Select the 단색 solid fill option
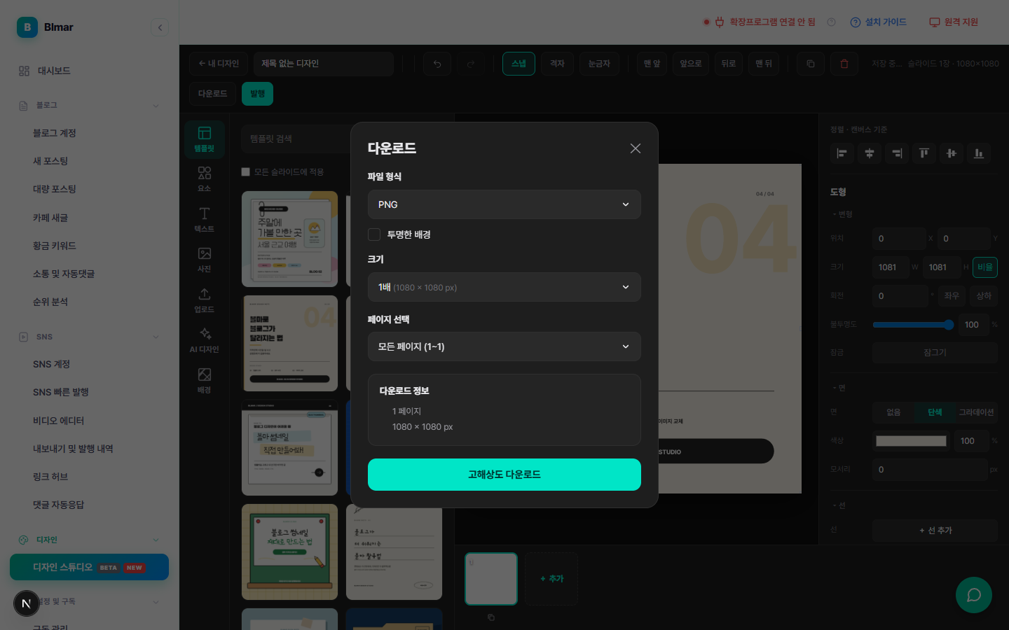Screen dimensions: 1009x630 (935, 412)
